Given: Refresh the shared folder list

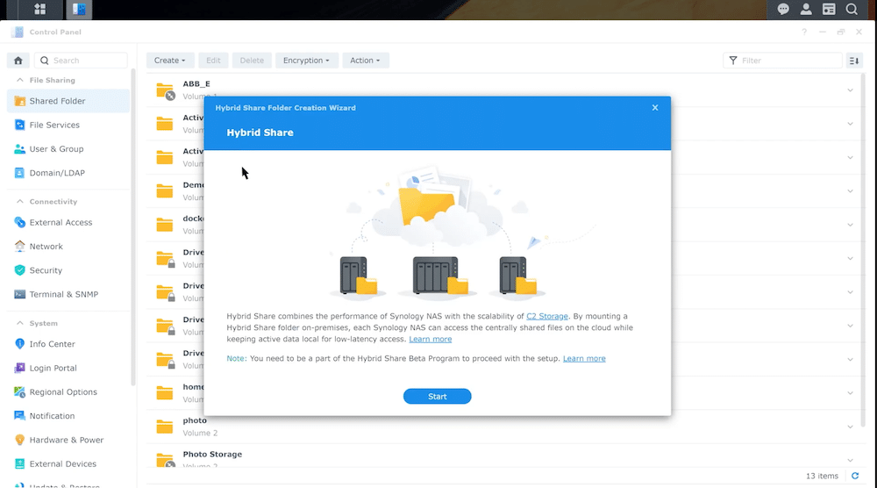Looking at the screenshot, I should coord(855,476).
